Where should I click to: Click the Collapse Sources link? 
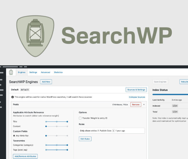(137, 97)
